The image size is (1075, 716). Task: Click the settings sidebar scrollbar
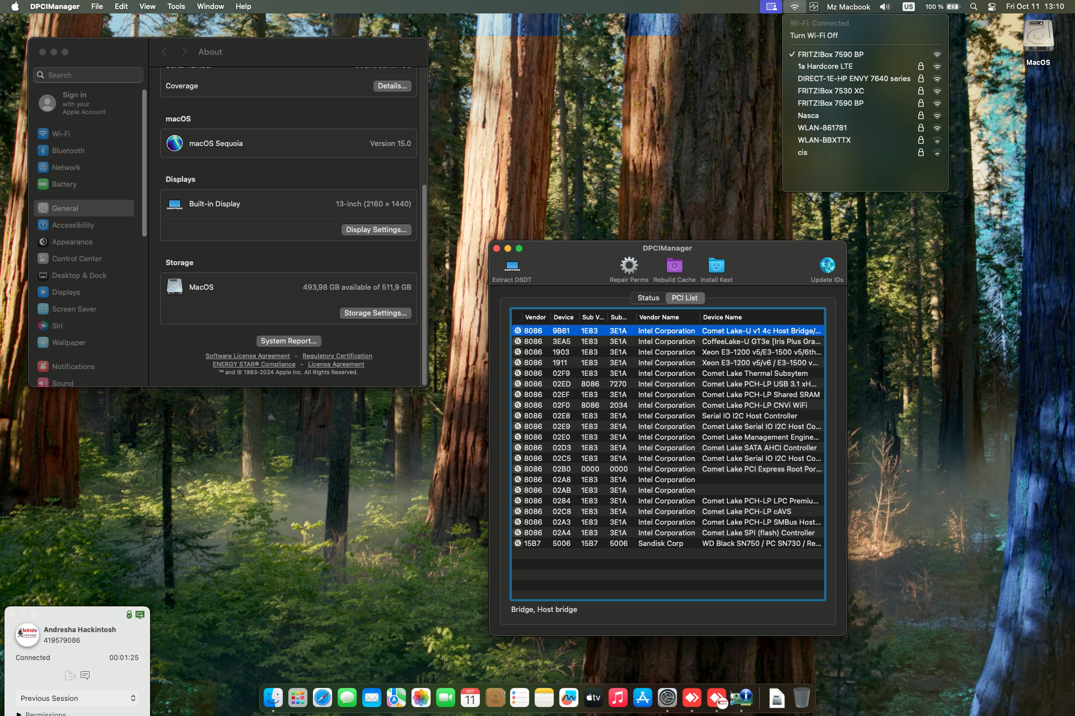coord(144,162)
